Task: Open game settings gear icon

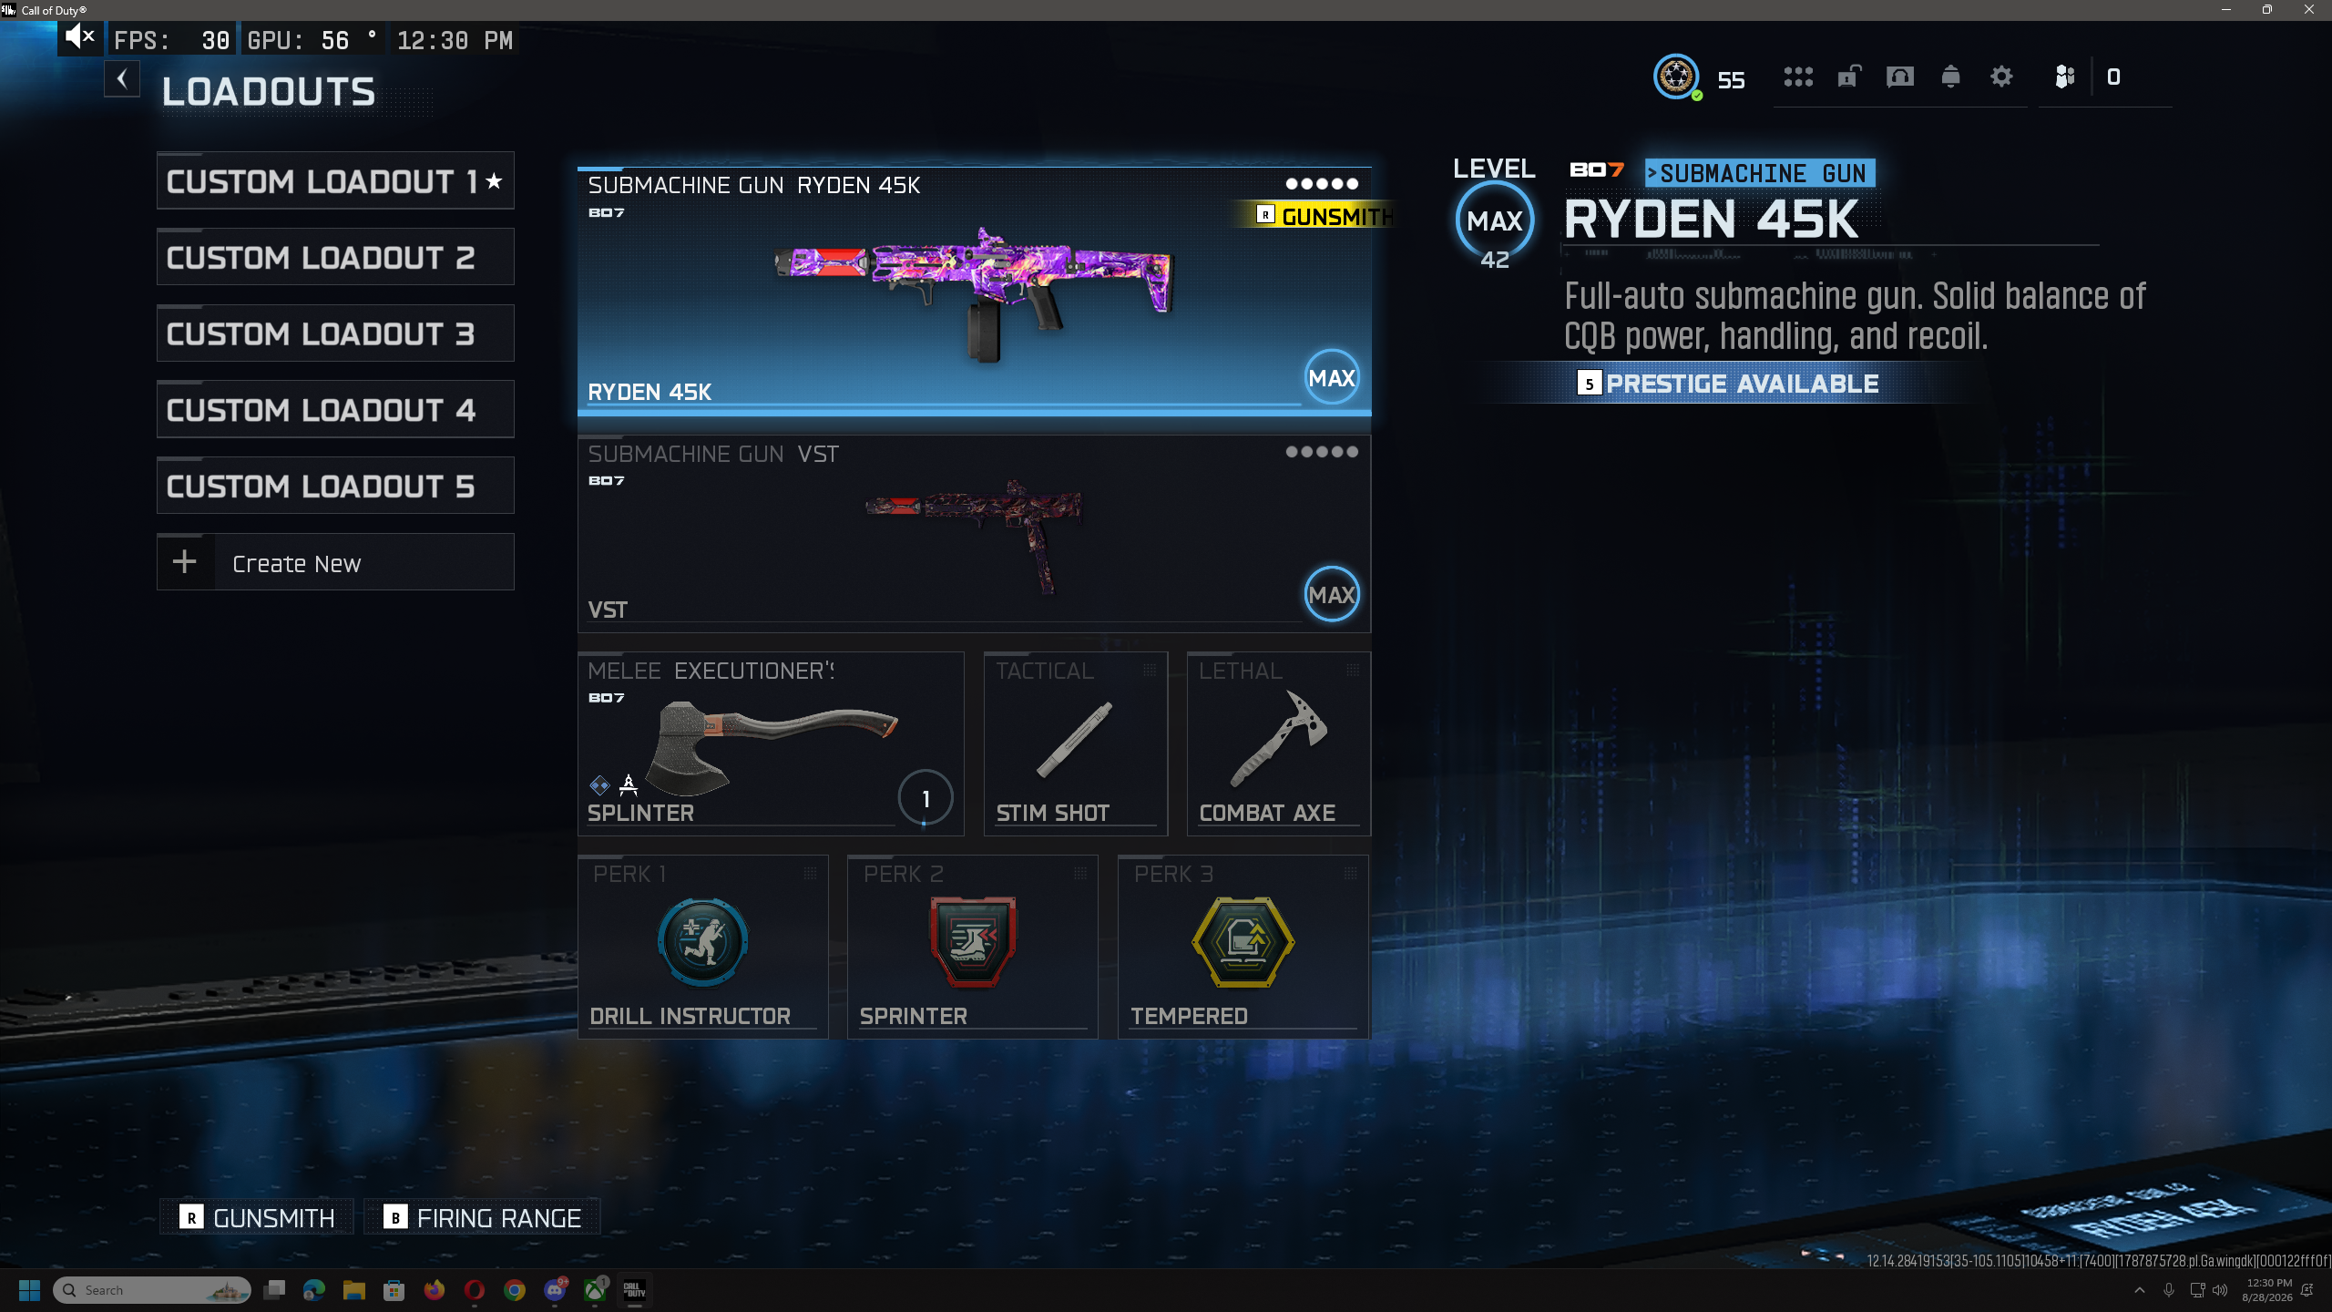Action: pos(2001,77)
